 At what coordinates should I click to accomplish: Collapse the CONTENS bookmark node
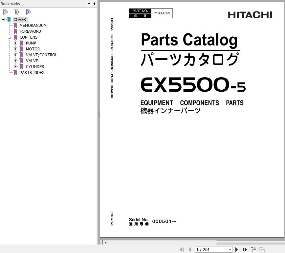point(9,37)
